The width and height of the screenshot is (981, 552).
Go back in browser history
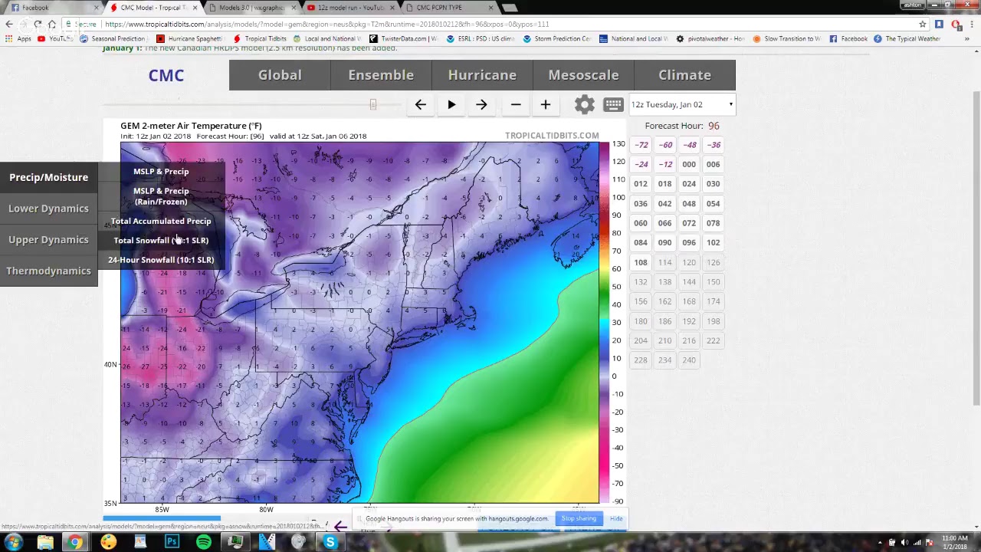[9, 24]
